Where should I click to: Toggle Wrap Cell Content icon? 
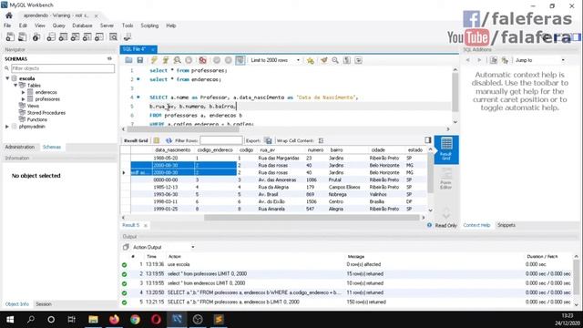(321, 140)
